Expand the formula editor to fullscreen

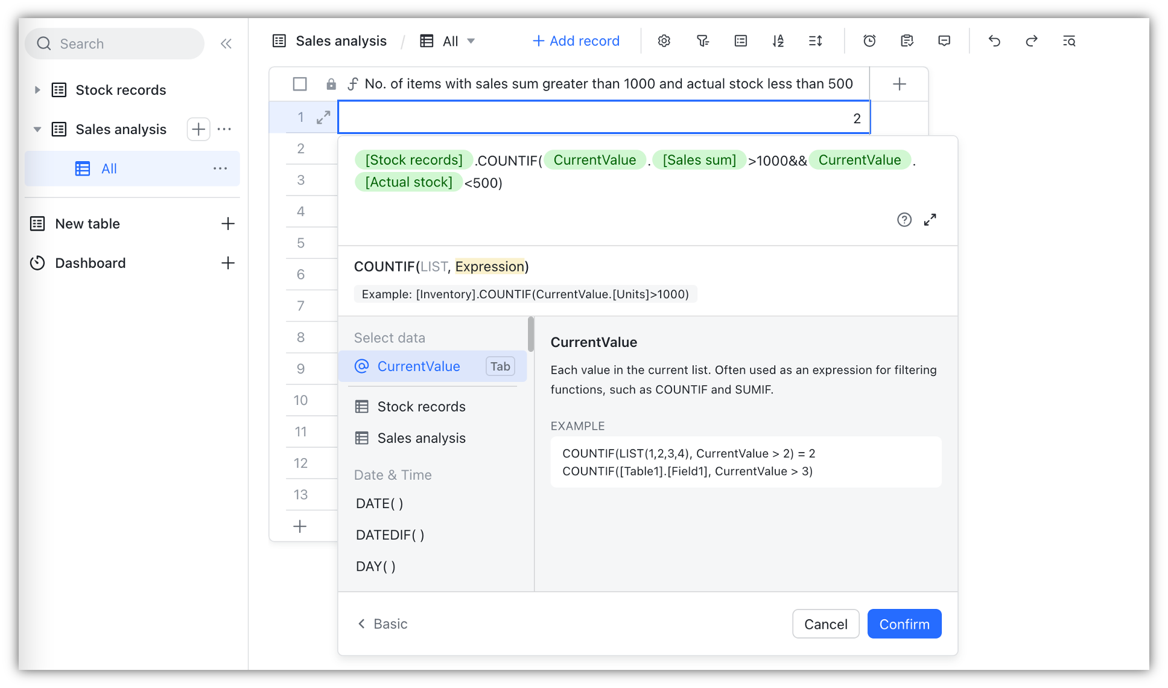click(930, 220)
